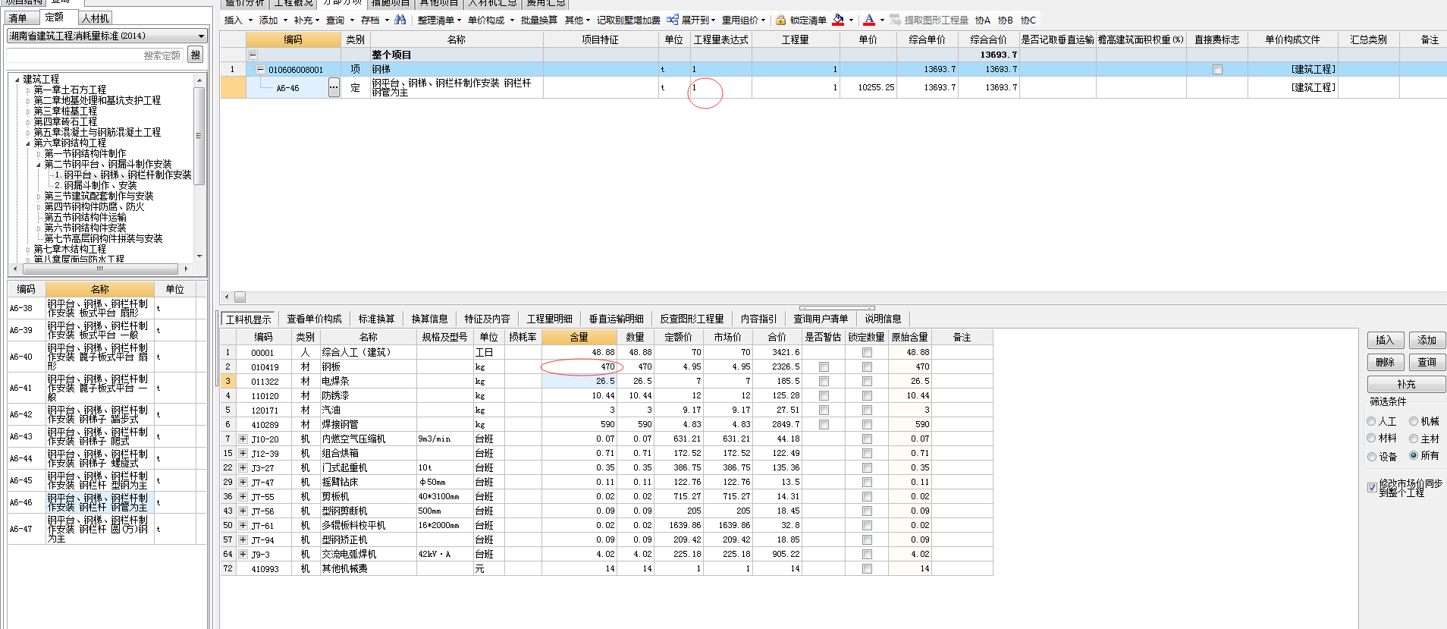Open the 湖南省建筑工程消耗量标准 dropdown
The image size is (1447, 629).
pyautogui.click(x=201, y=36)
